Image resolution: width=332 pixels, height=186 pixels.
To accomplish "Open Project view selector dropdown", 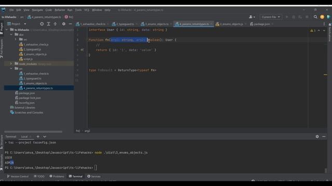I will 17,24.
